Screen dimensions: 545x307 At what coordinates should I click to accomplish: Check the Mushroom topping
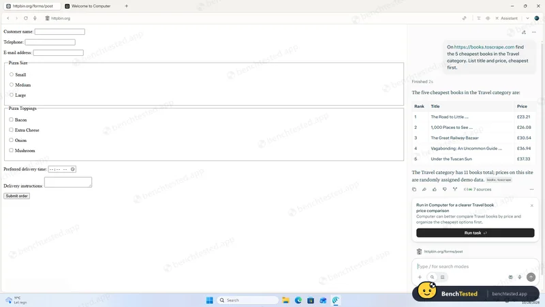11,150
